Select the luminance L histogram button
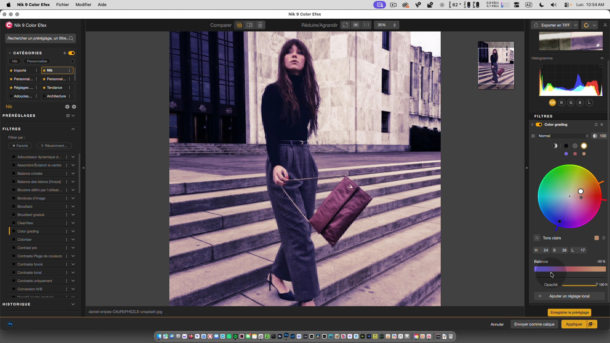This screenshot has width=610, height=343. point(589,103)
